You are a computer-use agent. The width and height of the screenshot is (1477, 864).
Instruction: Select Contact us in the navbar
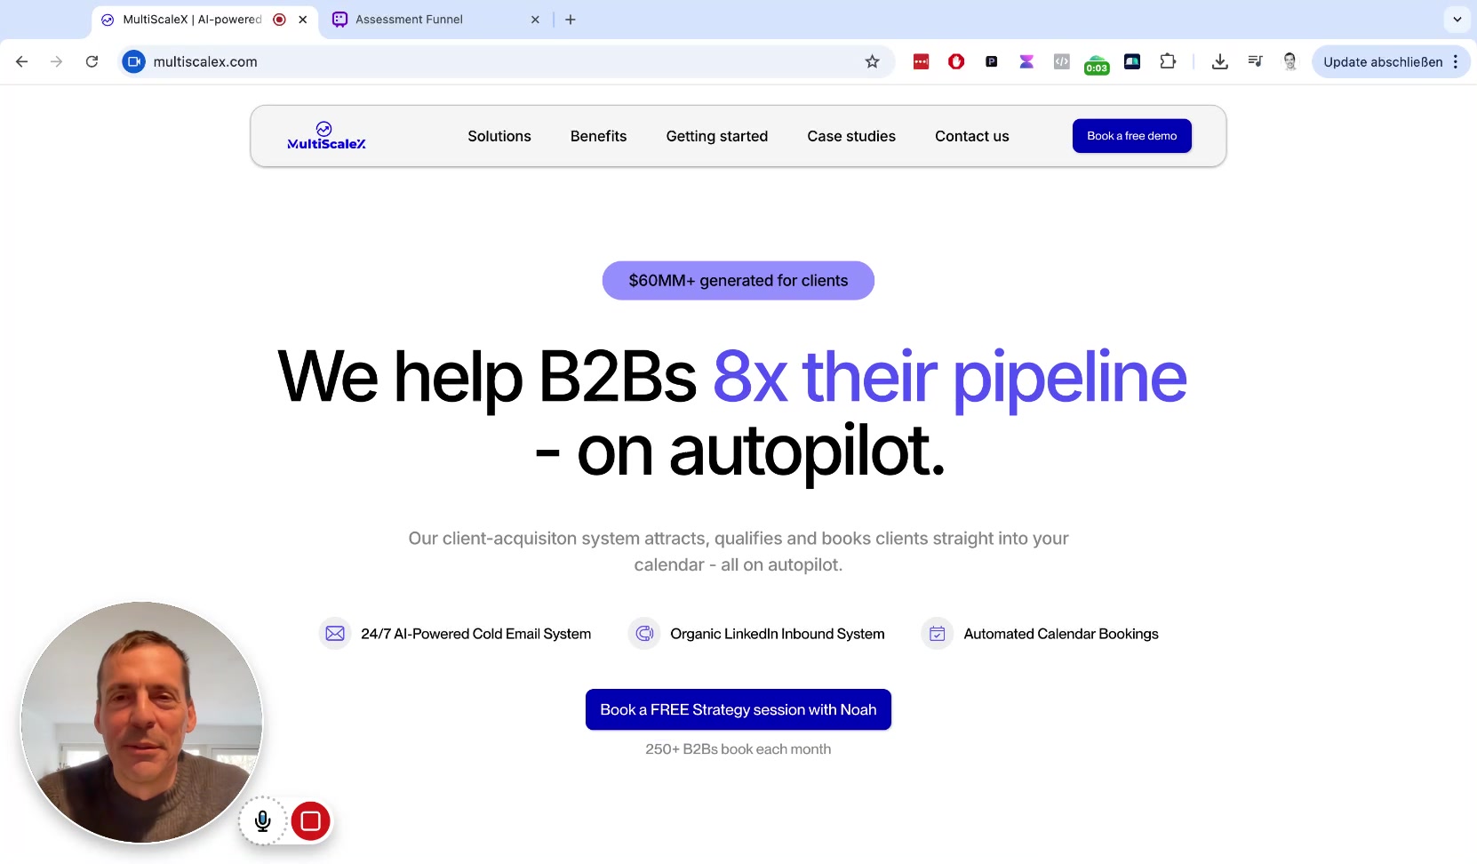coord(972,136)
